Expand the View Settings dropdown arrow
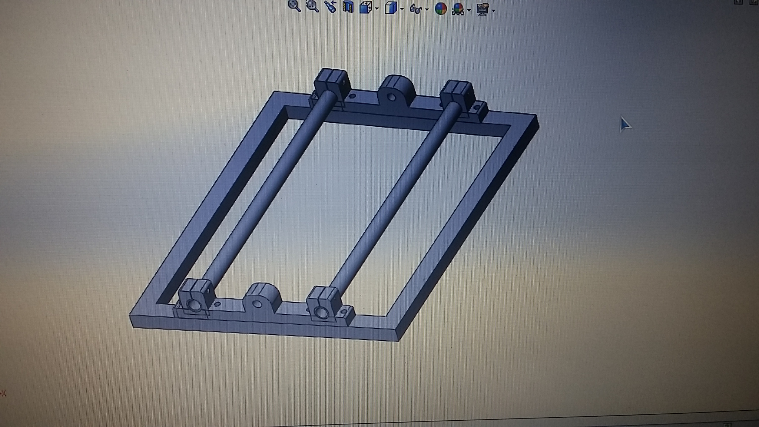The height and width of the screenshot is (427, 759). pyautogui.click(x=494, y=10)
